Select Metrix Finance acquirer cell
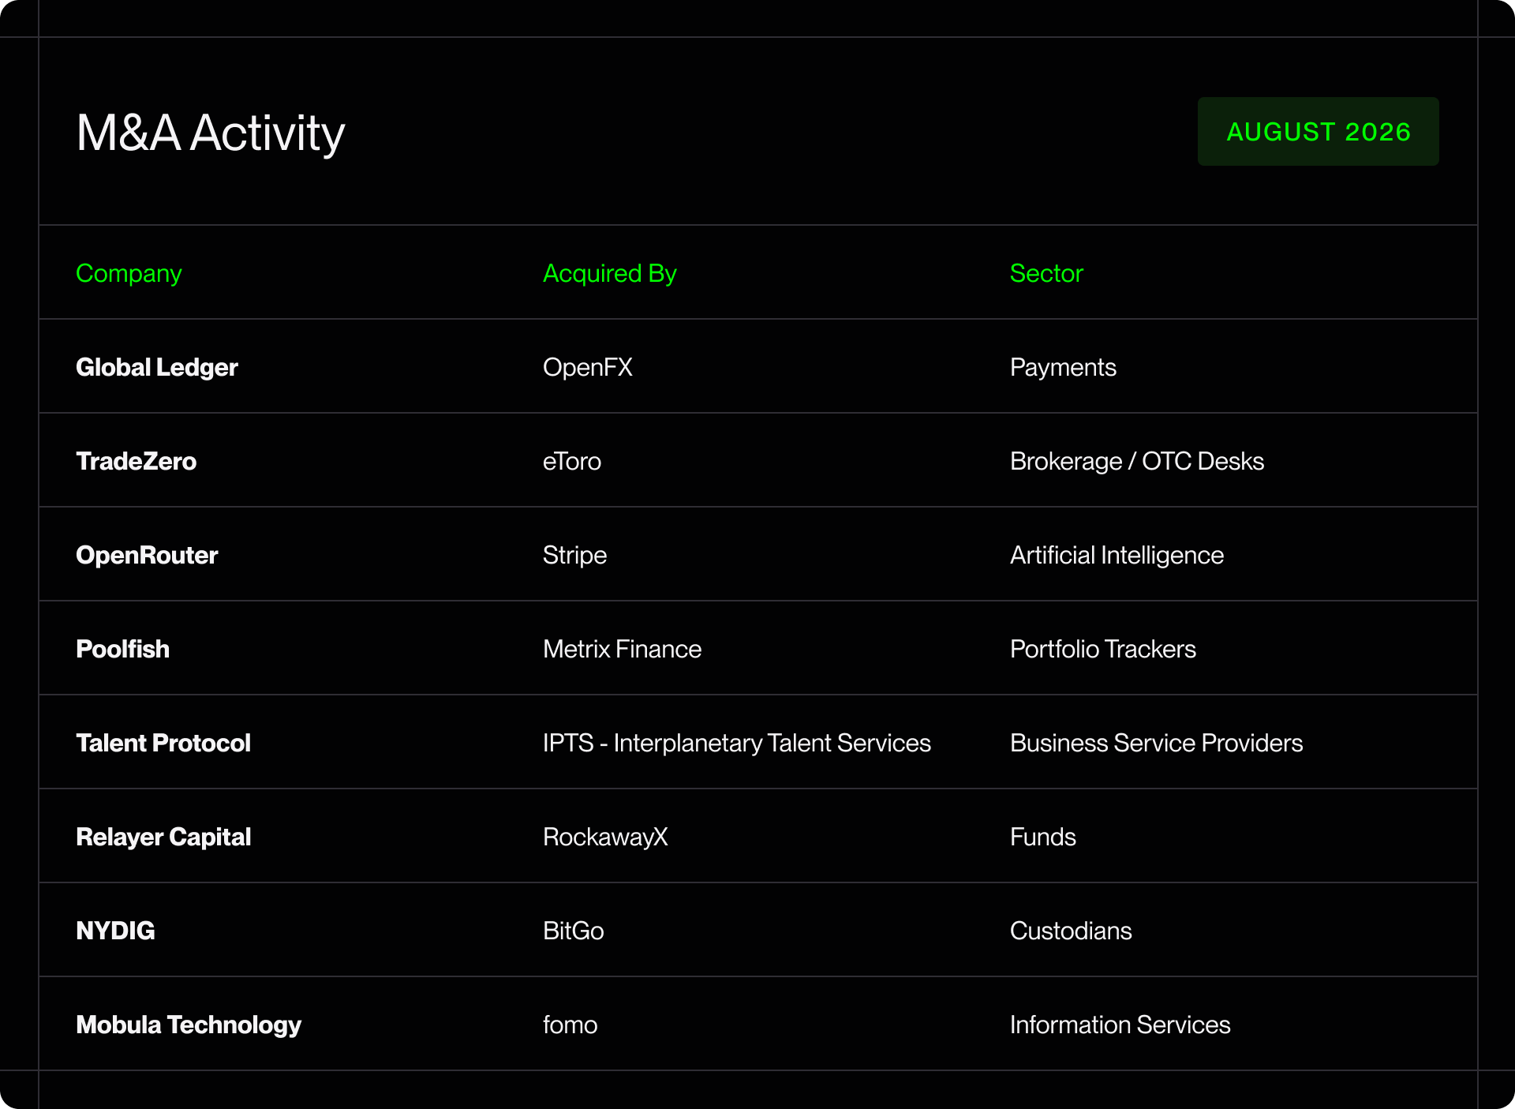 [622, 649]
